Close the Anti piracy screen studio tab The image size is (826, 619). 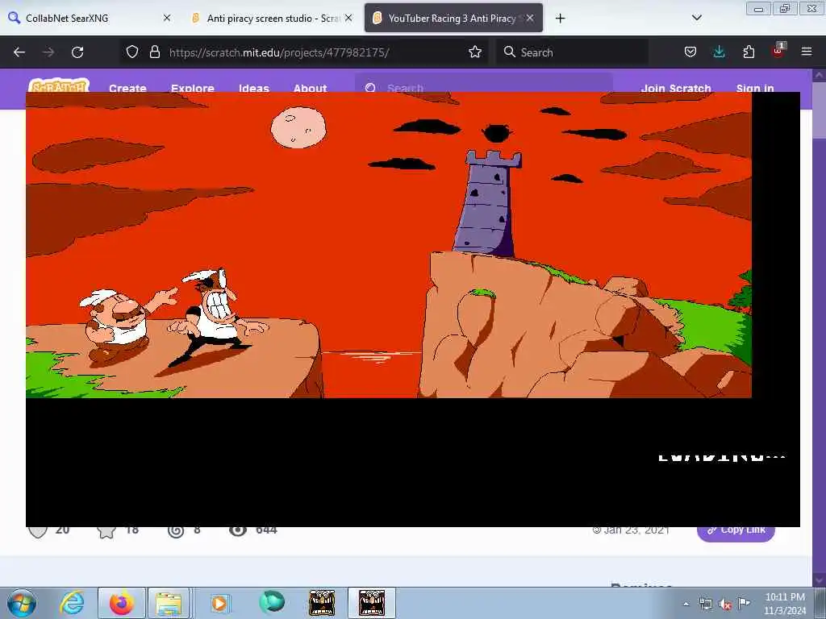coord(348,18)
